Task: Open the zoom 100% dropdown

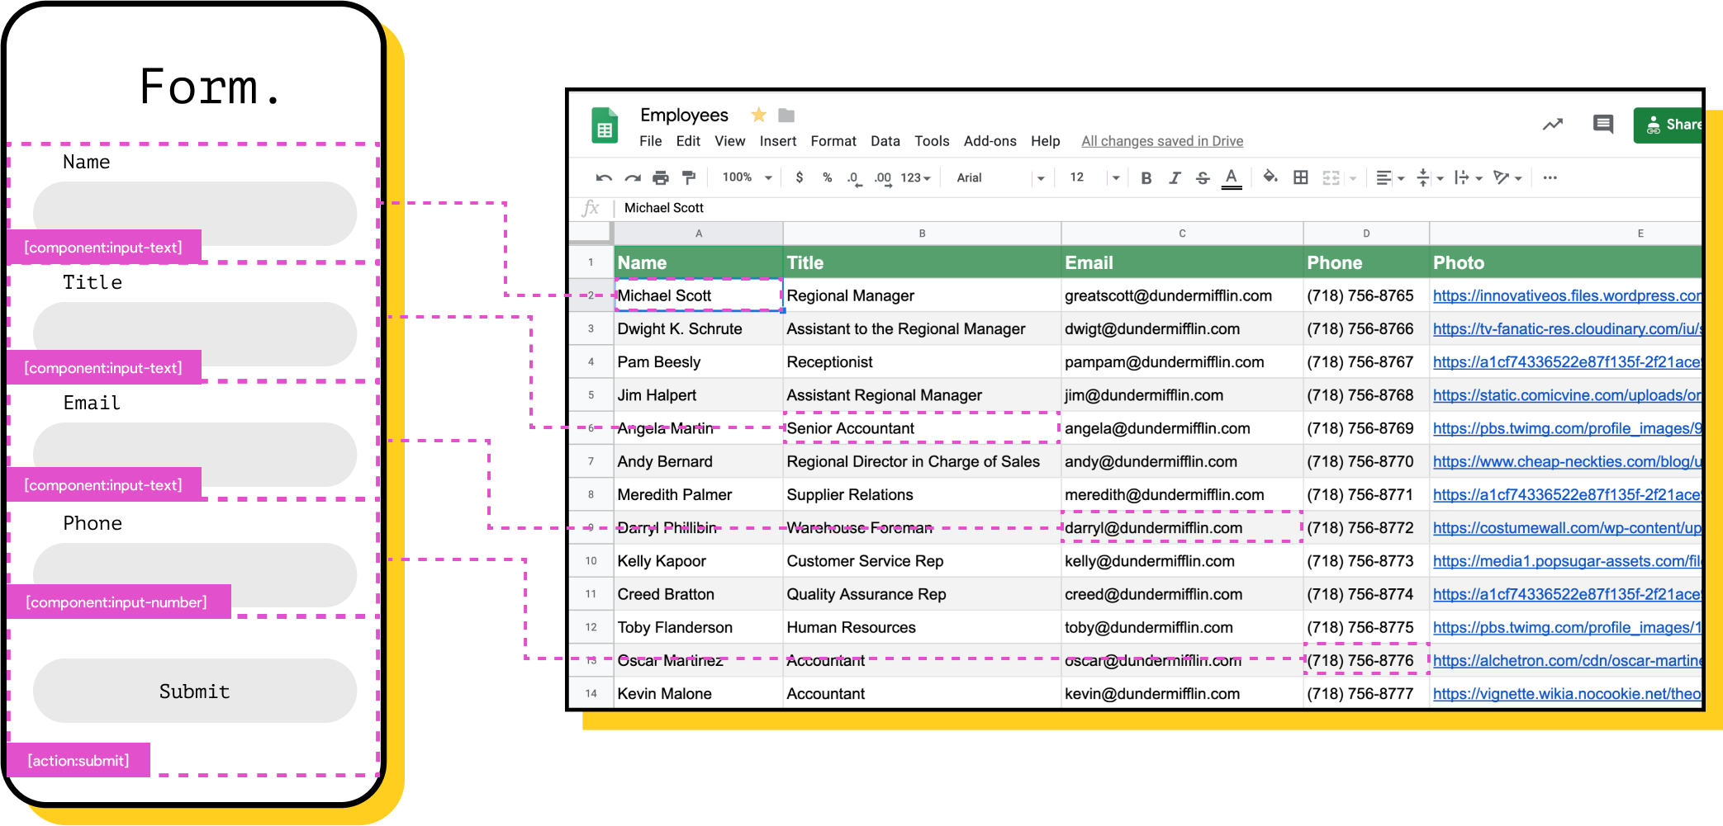Action: tap(747, 177)
